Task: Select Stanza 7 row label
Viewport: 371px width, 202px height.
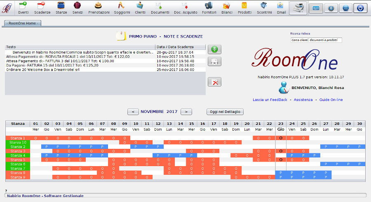Action: [x=18, y=169]
